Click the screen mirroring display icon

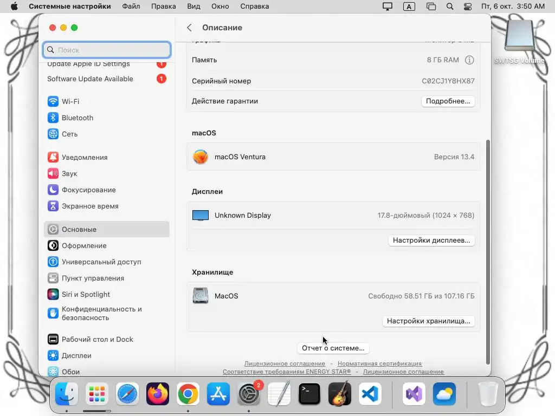coord(388,6)
